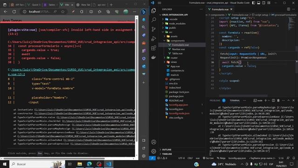The height and width of the screenshot is (168, 298).
Task: Switch to the PROBLEMS panel tab
Action: point(215,100)
